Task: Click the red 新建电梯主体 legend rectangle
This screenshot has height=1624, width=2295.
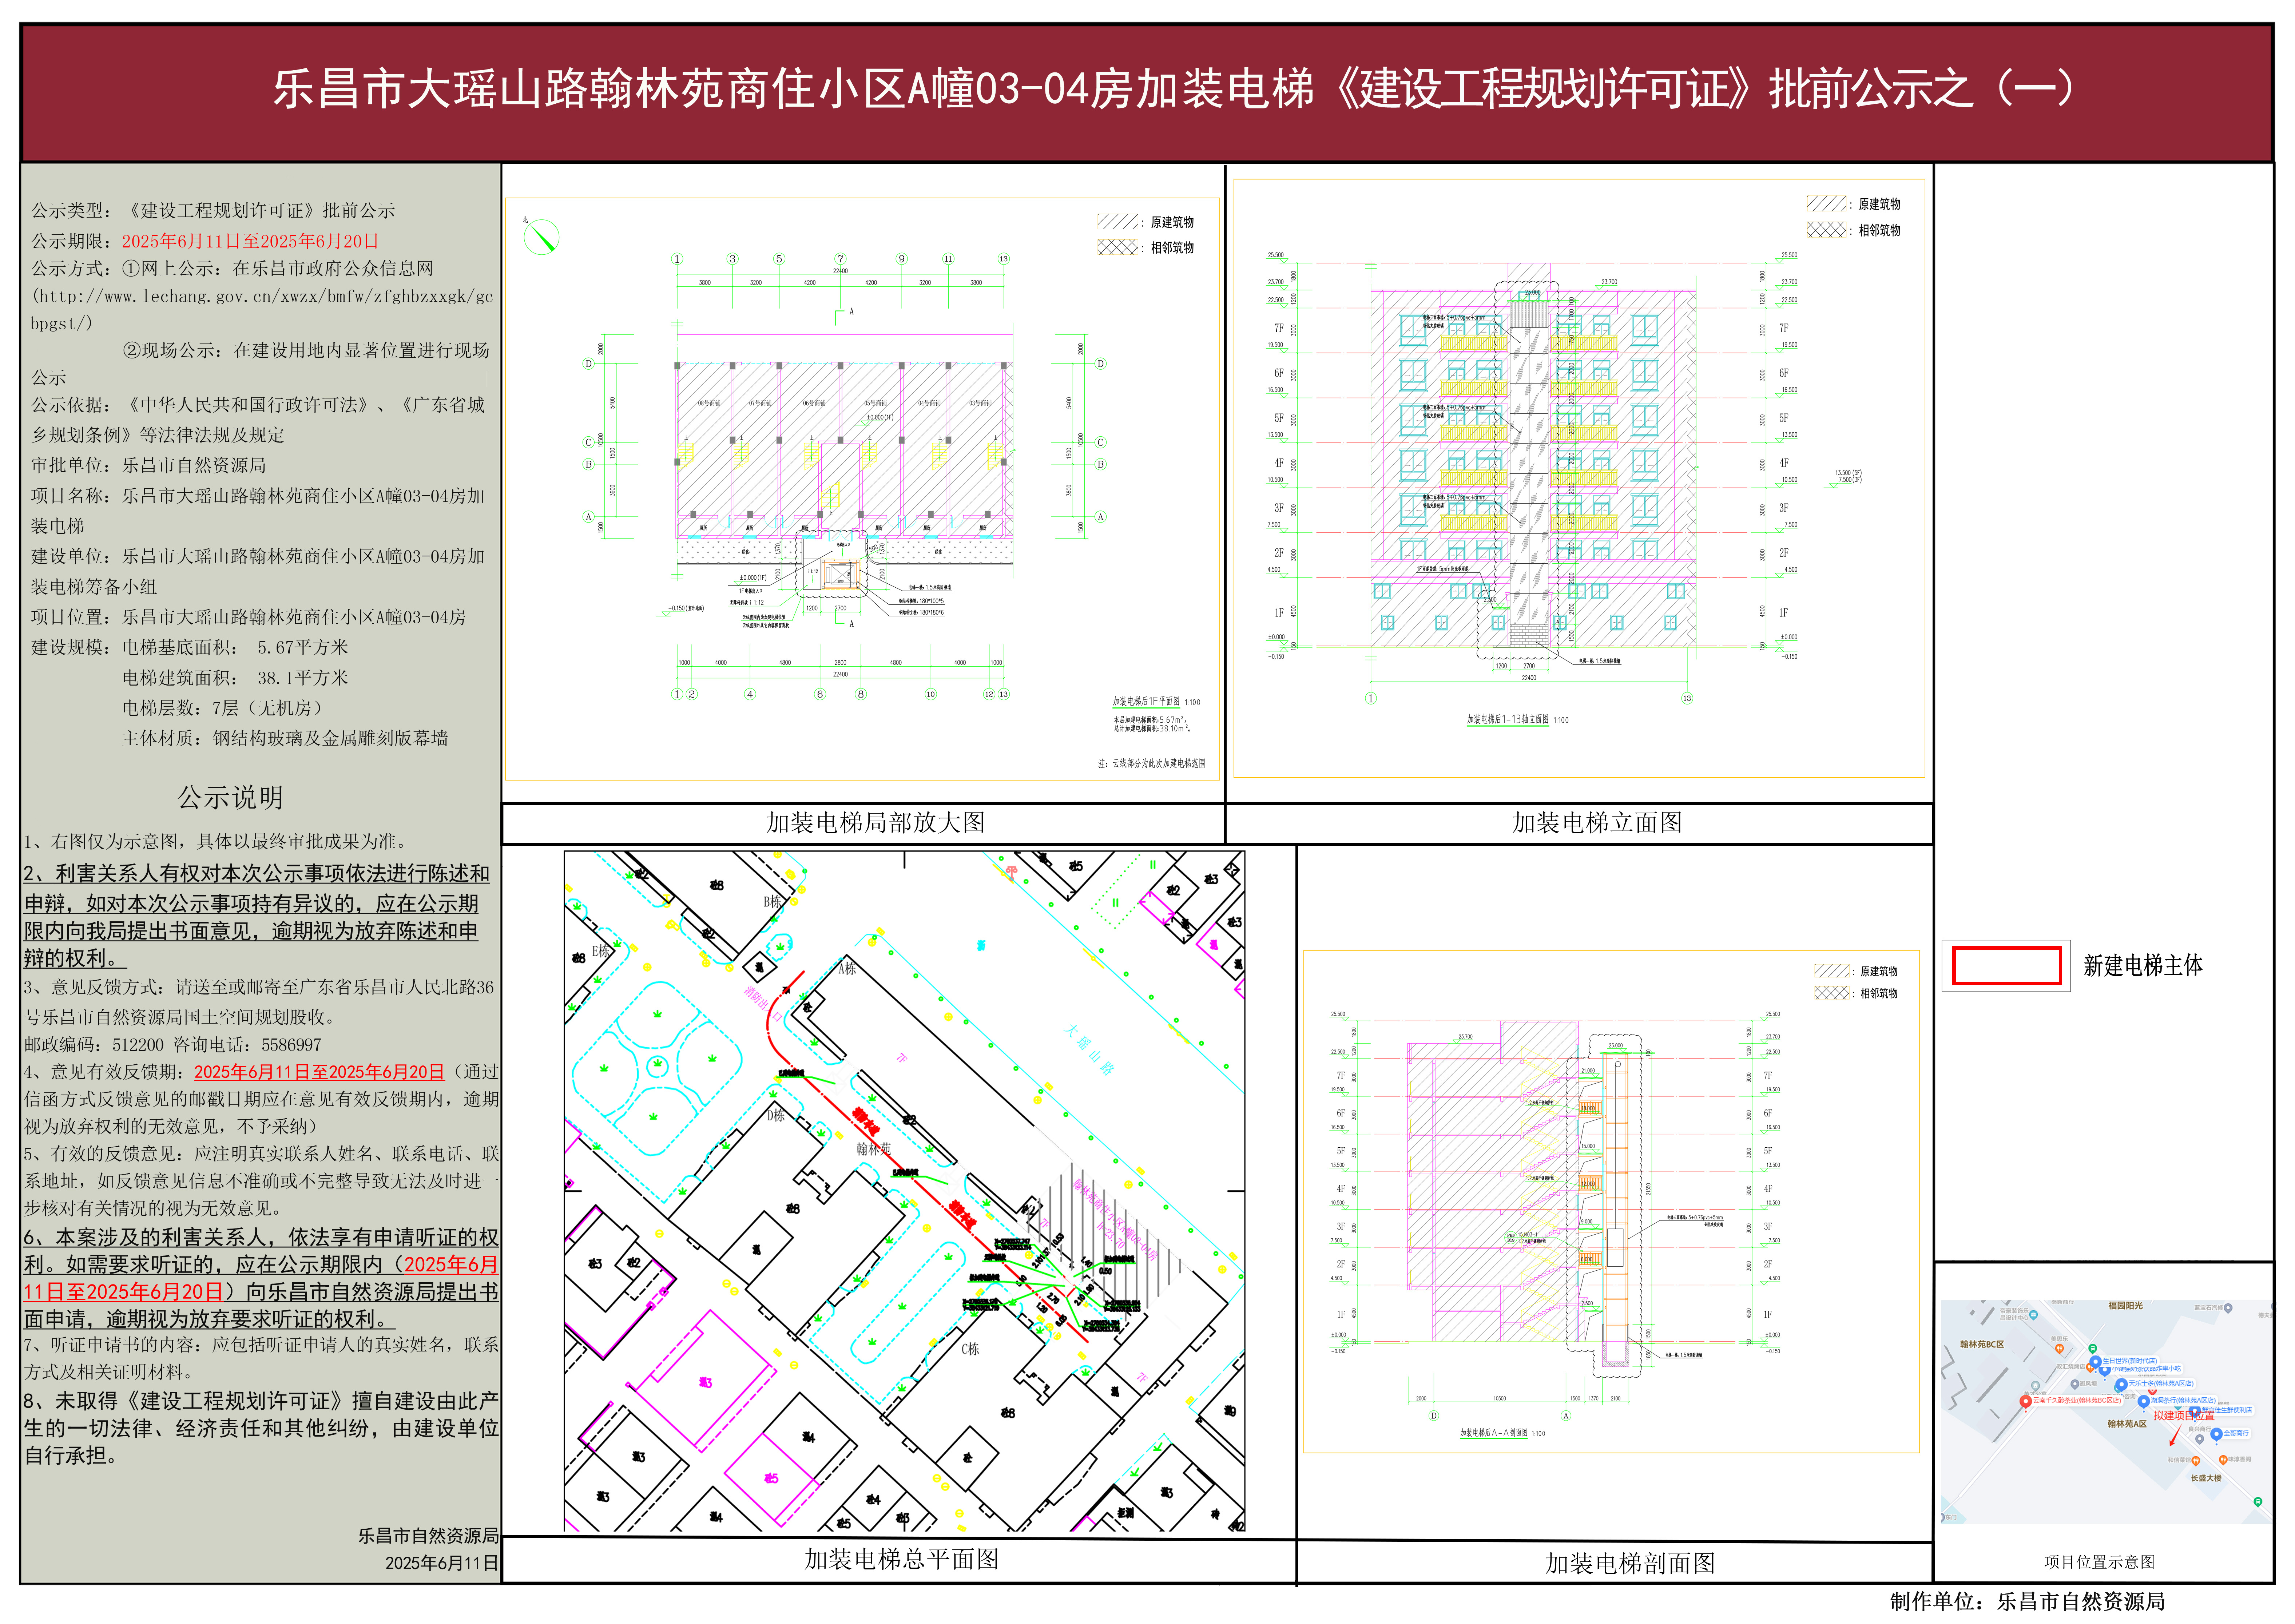Action: click(2006, 966)
